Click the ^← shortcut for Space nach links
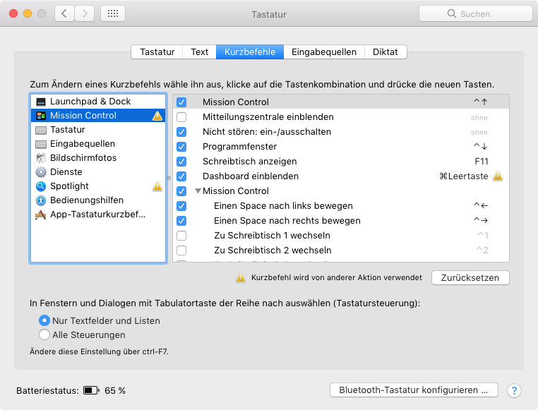Screen dimensions: 538x410 coord(481,205)
